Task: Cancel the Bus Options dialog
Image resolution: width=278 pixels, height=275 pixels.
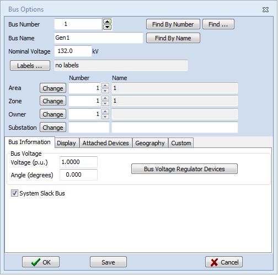Action: 224,262
